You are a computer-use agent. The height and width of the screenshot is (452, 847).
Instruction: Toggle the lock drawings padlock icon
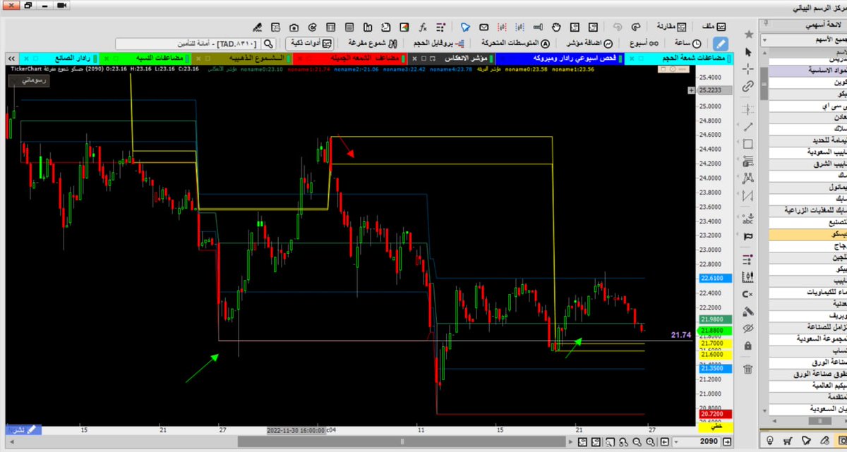pos(748,346)
